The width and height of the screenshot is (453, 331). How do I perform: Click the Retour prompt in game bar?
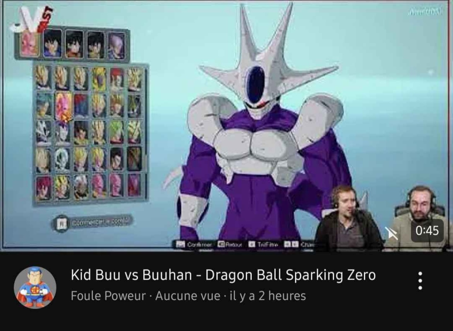pyautogui.click(x=230, y=244)
